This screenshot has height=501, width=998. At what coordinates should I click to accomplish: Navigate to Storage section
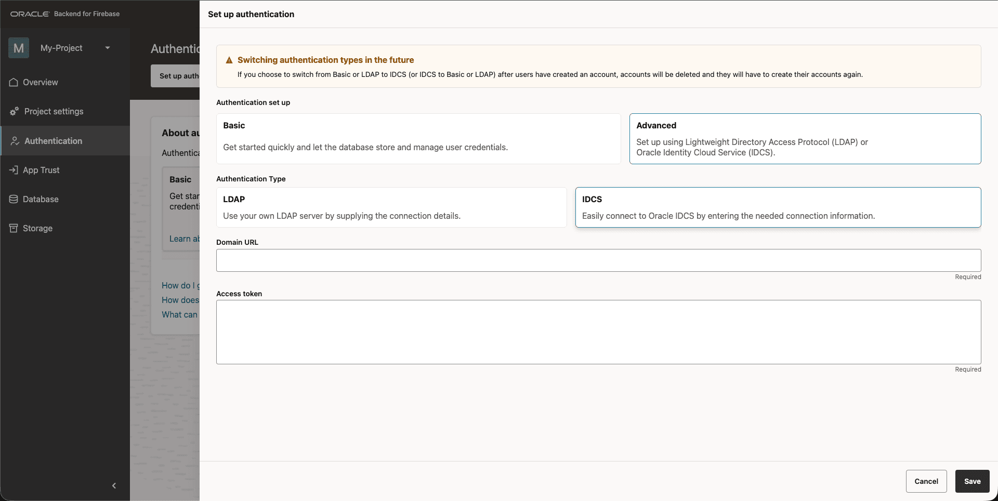[x=65, y=228]
